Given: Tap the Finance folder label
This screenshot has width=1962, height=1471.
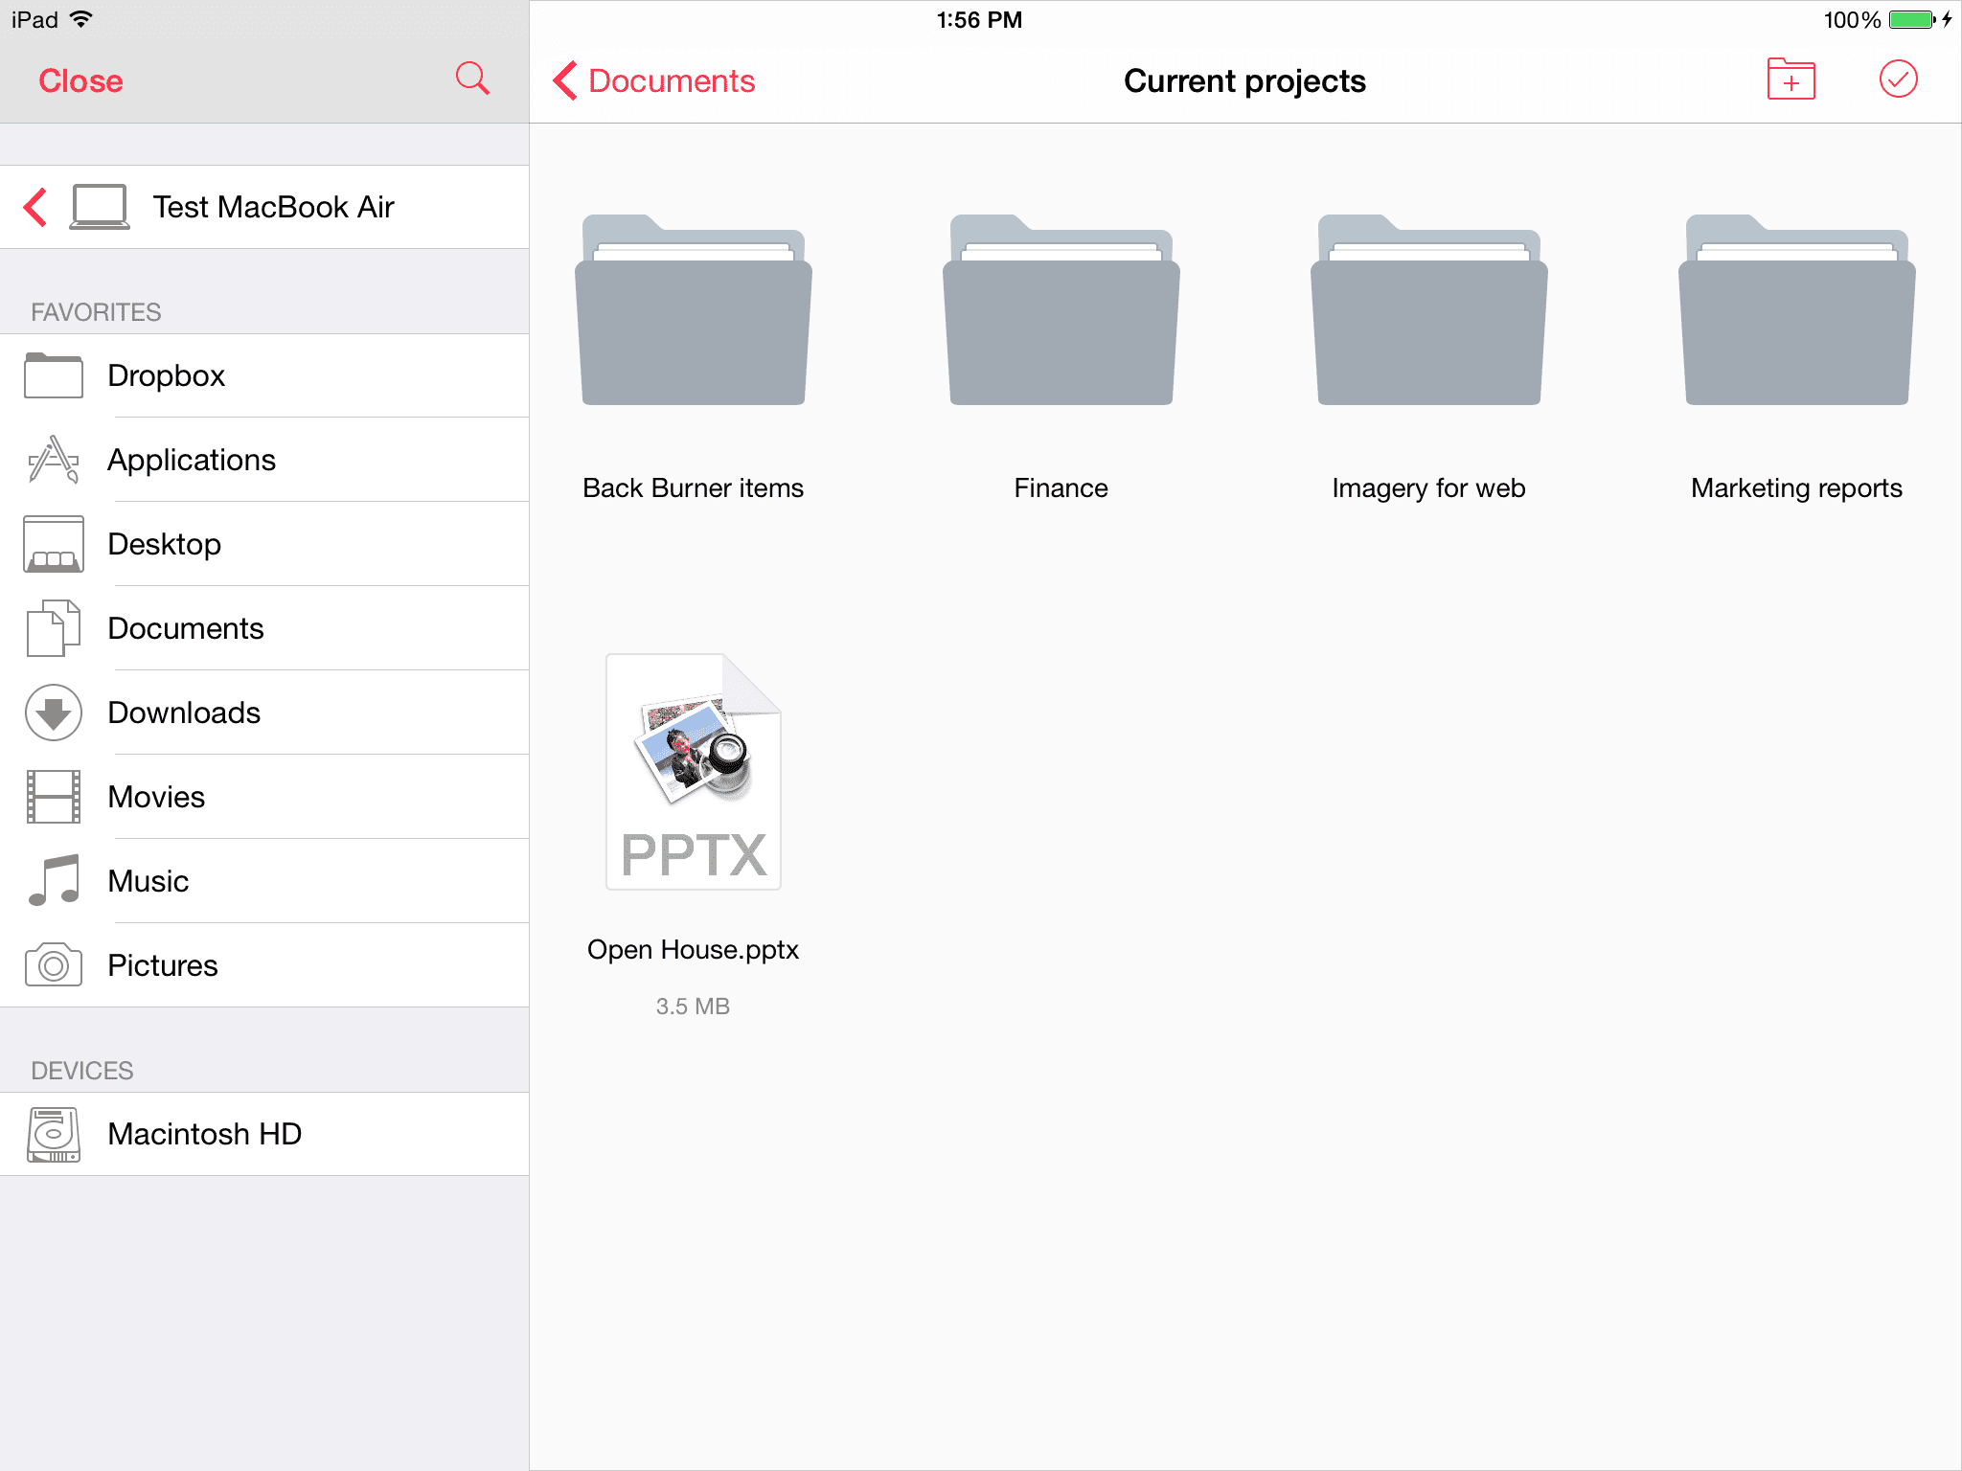Looking at the screenshot, I should (x=1061, y=488).
